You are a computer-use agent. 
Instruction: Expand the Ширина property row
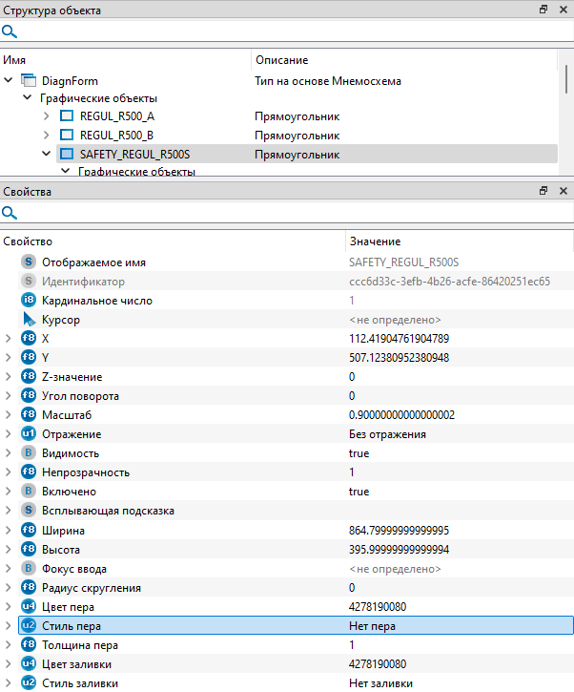(x=9, y=530)
